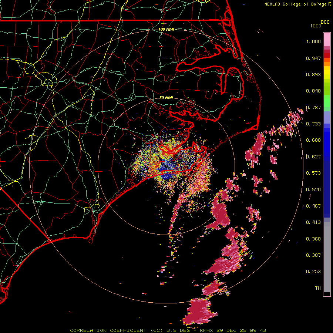Screen dimensions: 333x333
Task: Click the DCC label above color scale
Action: pos(325,22)
